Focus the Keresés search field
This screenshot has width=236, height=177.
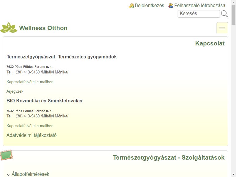[199, 14]
